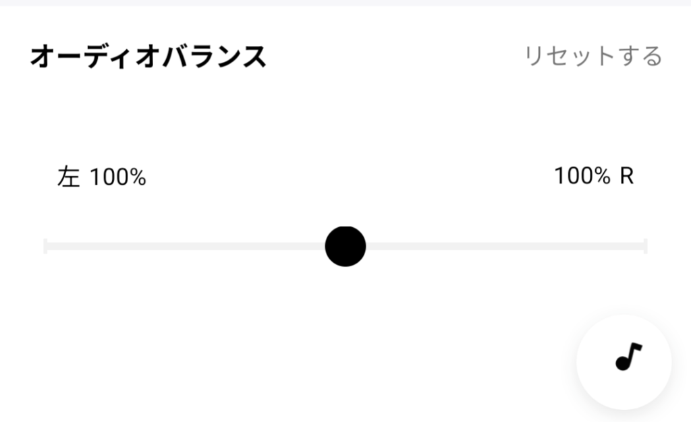The image size is (691, 422).
Task: Click balance track midway between thumb and left end
Action: coord(195,246)
